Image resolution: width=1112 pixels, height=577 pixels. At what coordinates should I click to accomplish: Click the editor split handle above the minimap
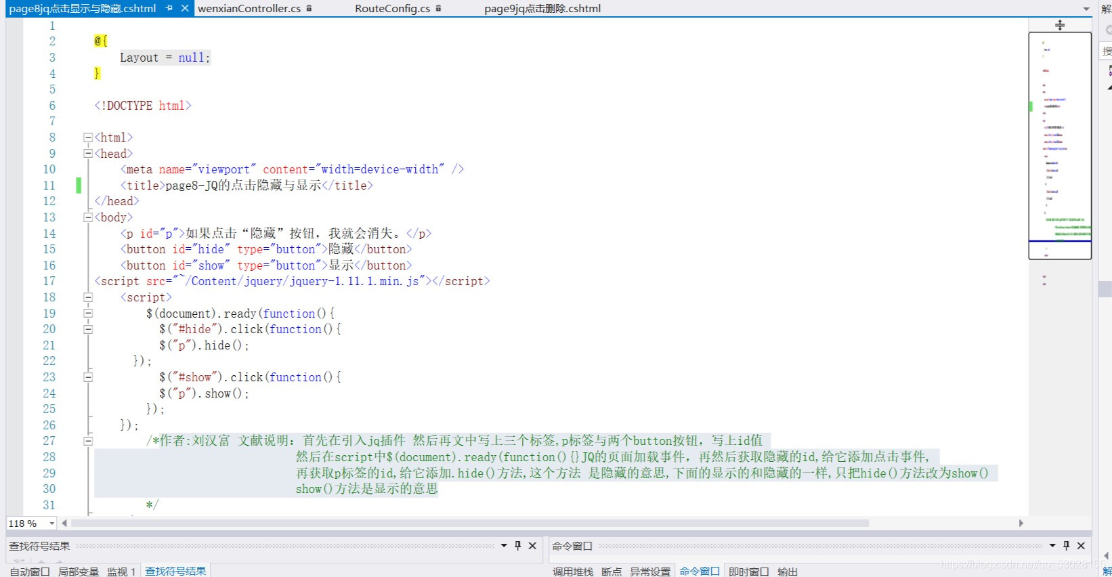tap(1060, 25)
